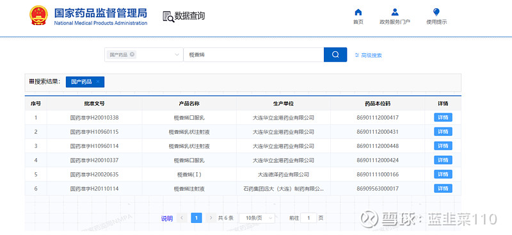Click approval number 国药准字H20020635

tap(94, 175)
